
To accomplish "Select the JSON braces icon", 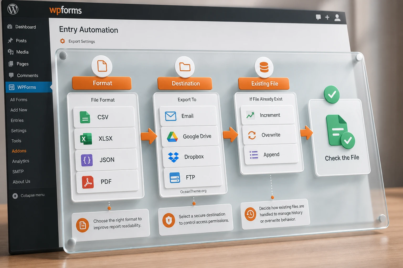I will (87, 160).
